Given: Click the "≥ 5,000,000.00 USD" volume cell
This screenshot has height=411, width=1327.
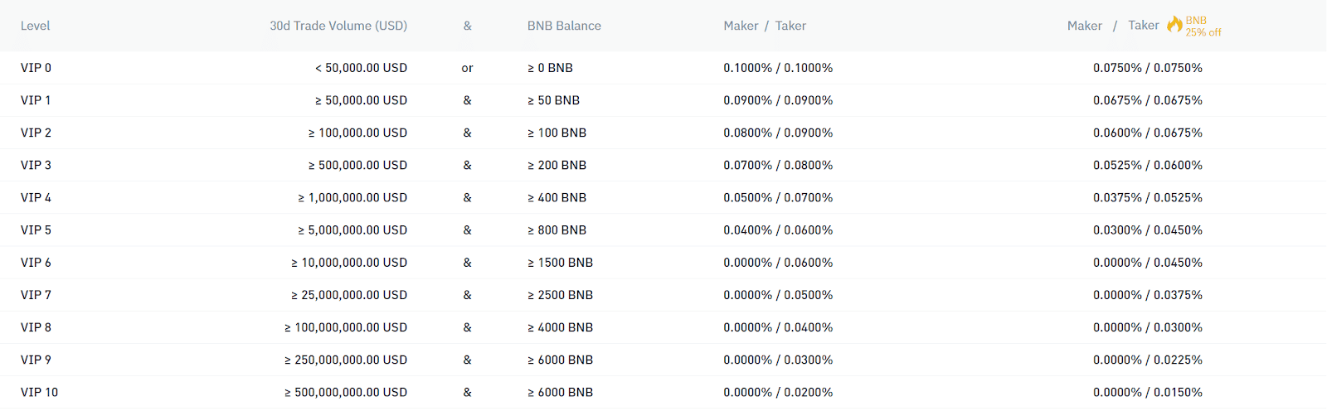Looking at the screenshot, I should pyautogui.click(x=352, y=230).
